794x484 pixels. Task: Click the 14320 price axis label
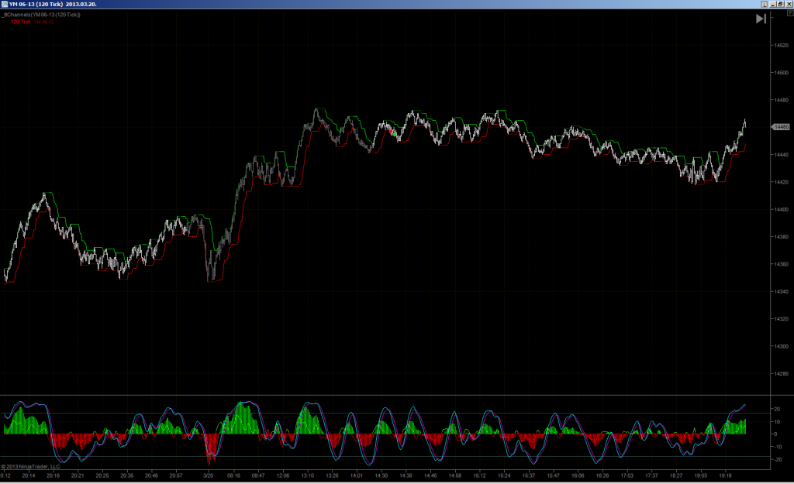pos(781,319)
